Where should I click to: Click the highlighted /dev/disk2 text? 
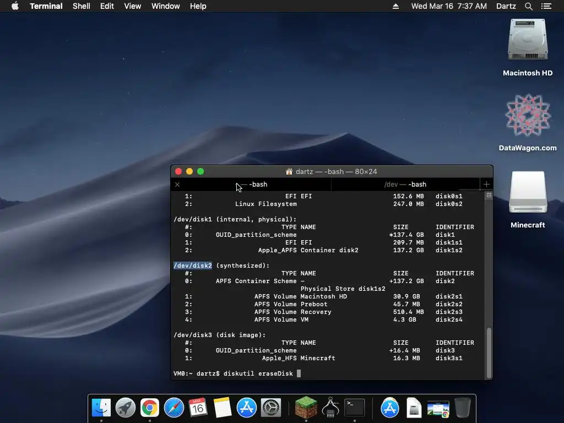[193, 265]
